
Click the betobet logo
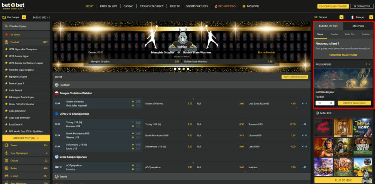[x=14, y=6]
